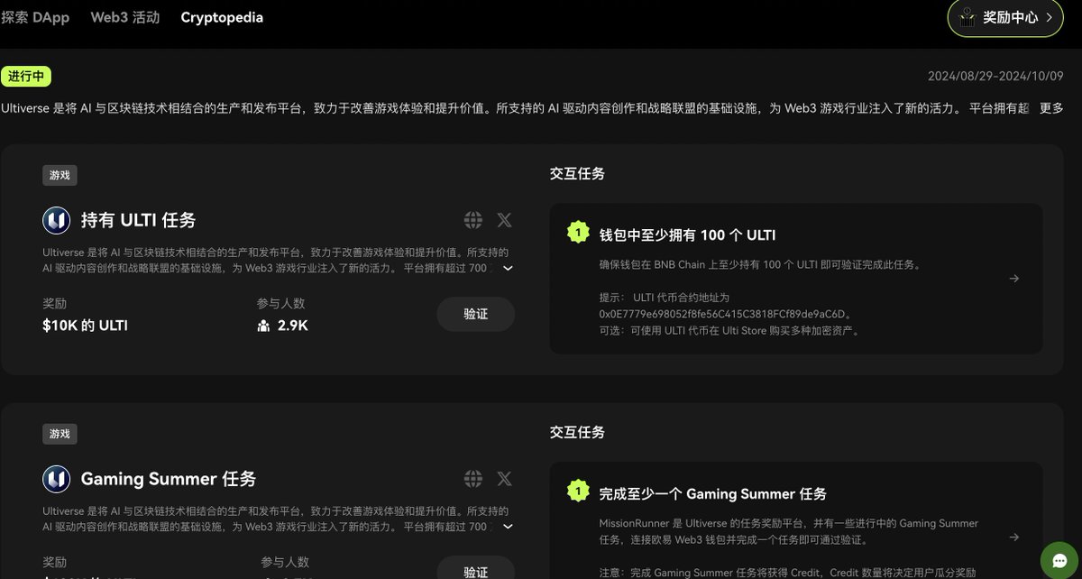The width and height of the screenshot is (1082, 579).
Task: Click the $10K 的 ULTI reward text
Action: coord(85,326)
